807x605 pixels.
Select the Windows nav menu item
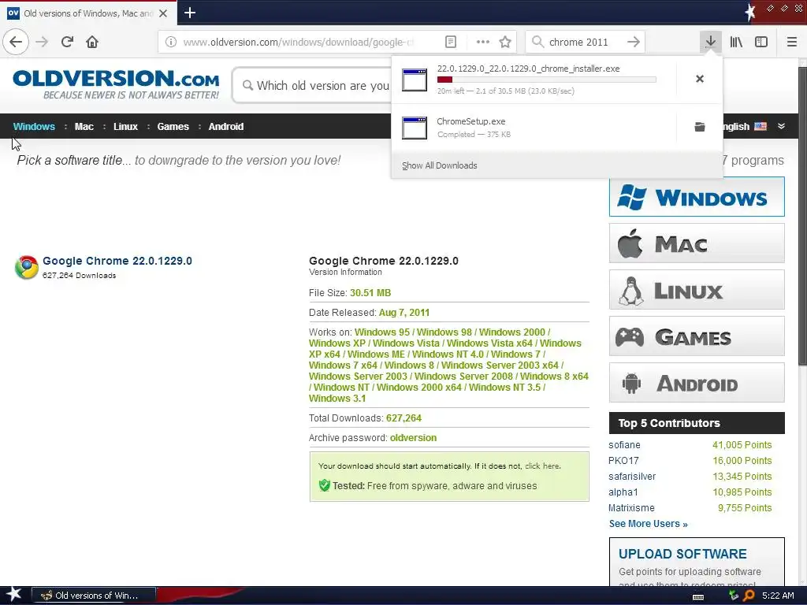click(x=34, y=127)
